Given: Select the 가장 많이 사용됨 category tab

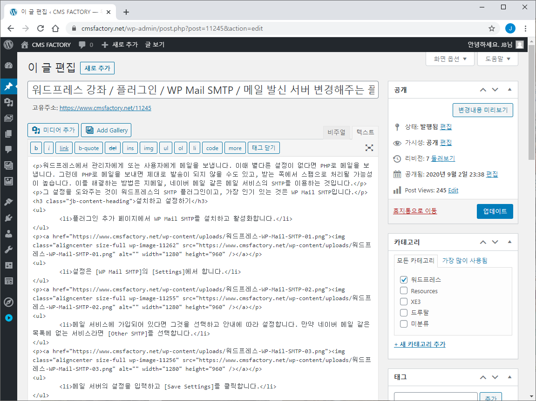Looking at the screenshot, I should pyautogui.click(x=465, y=261).
